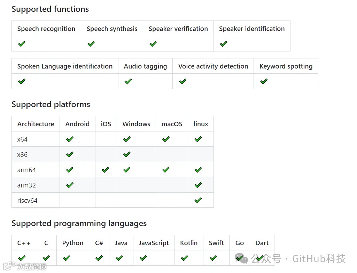Click the checkmark under Python

(x=67, y=258)
